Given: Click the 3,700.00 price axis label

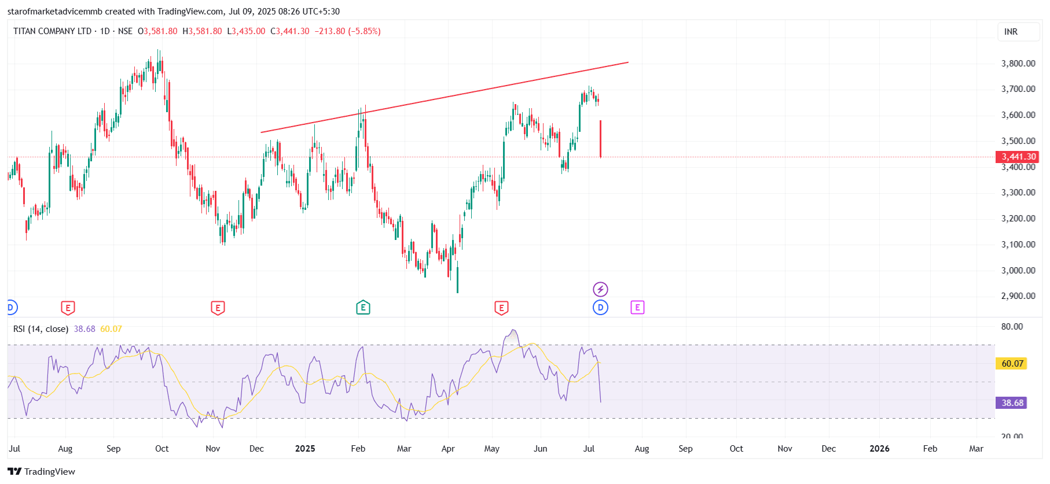Looking at the screenshot, I should tap(1018, 89).
